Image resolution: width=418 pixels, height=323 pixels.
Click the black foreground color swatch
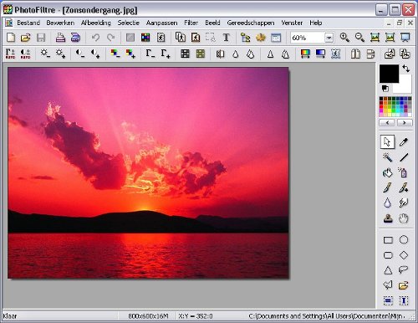coord(389,74)
